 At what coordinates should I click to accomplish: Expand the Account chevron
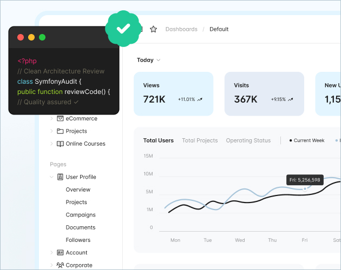(51, 252)
